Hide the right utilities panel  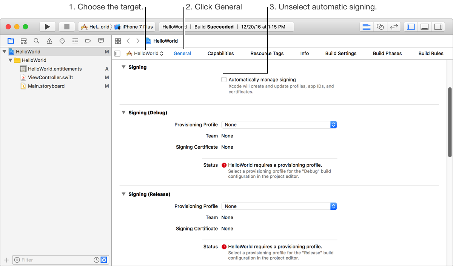(x=438, y=27)
